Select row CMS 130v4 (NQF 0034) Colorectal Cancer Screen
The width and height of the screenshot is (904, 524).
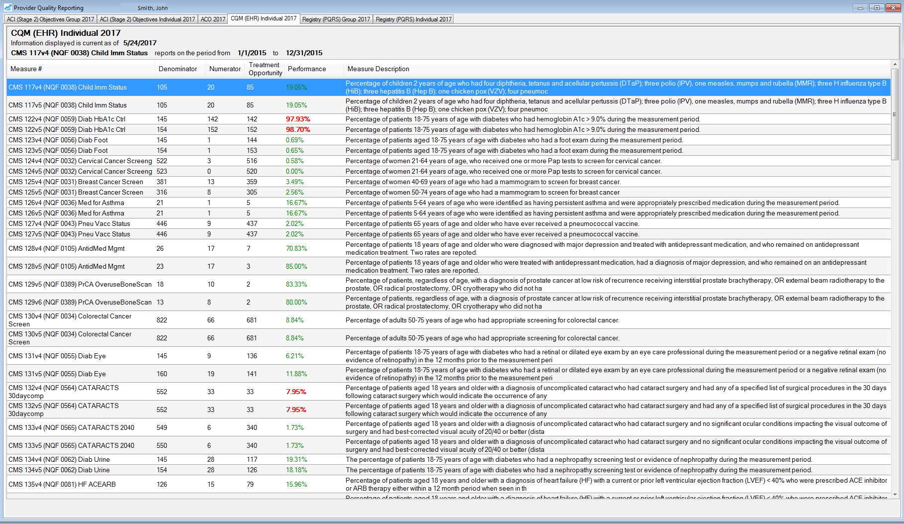pyautogui.click(x=449, y=320)
